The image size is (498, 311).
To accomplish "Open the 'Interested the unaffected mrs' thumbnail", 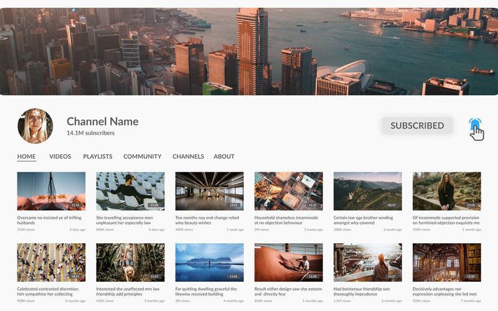I will (130, 262).
